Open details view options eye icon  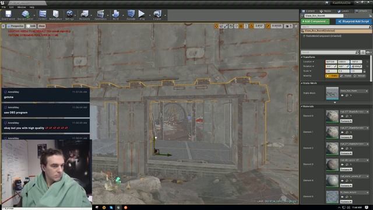pyautogui.click(x=368, y=52)
